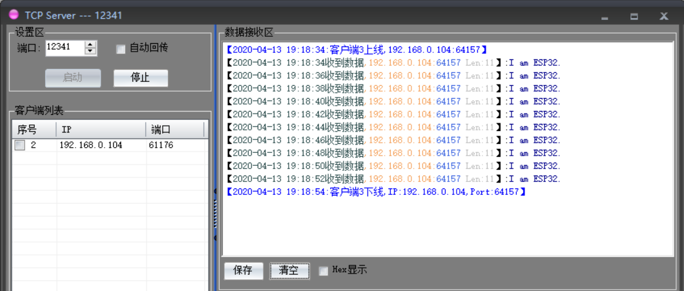Image resolution: width=684 pixels, height=291 pixels.
Task: Click received data line at 19:18:48
Action: (393, 153)
